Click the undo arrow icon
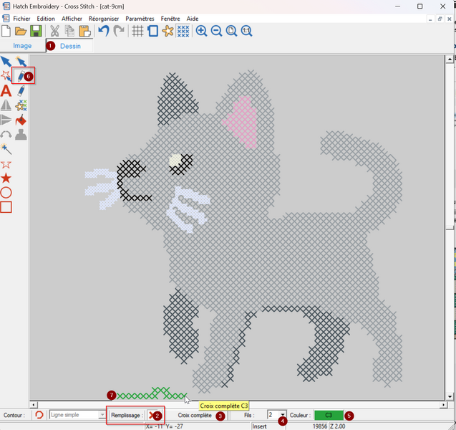 [103, 31]
